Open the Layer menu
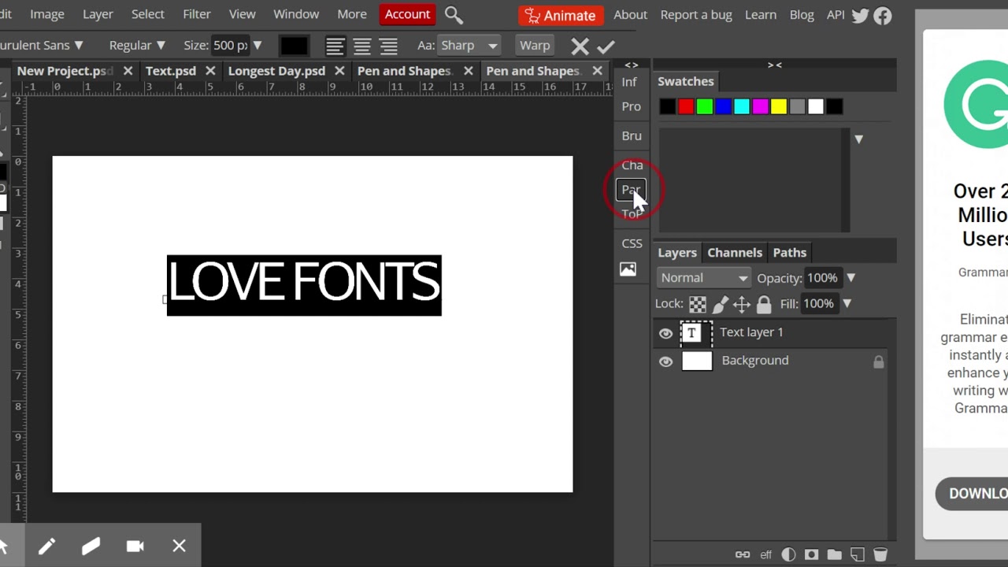Screen dimensions: 1008x567 [x=98, y=14]
